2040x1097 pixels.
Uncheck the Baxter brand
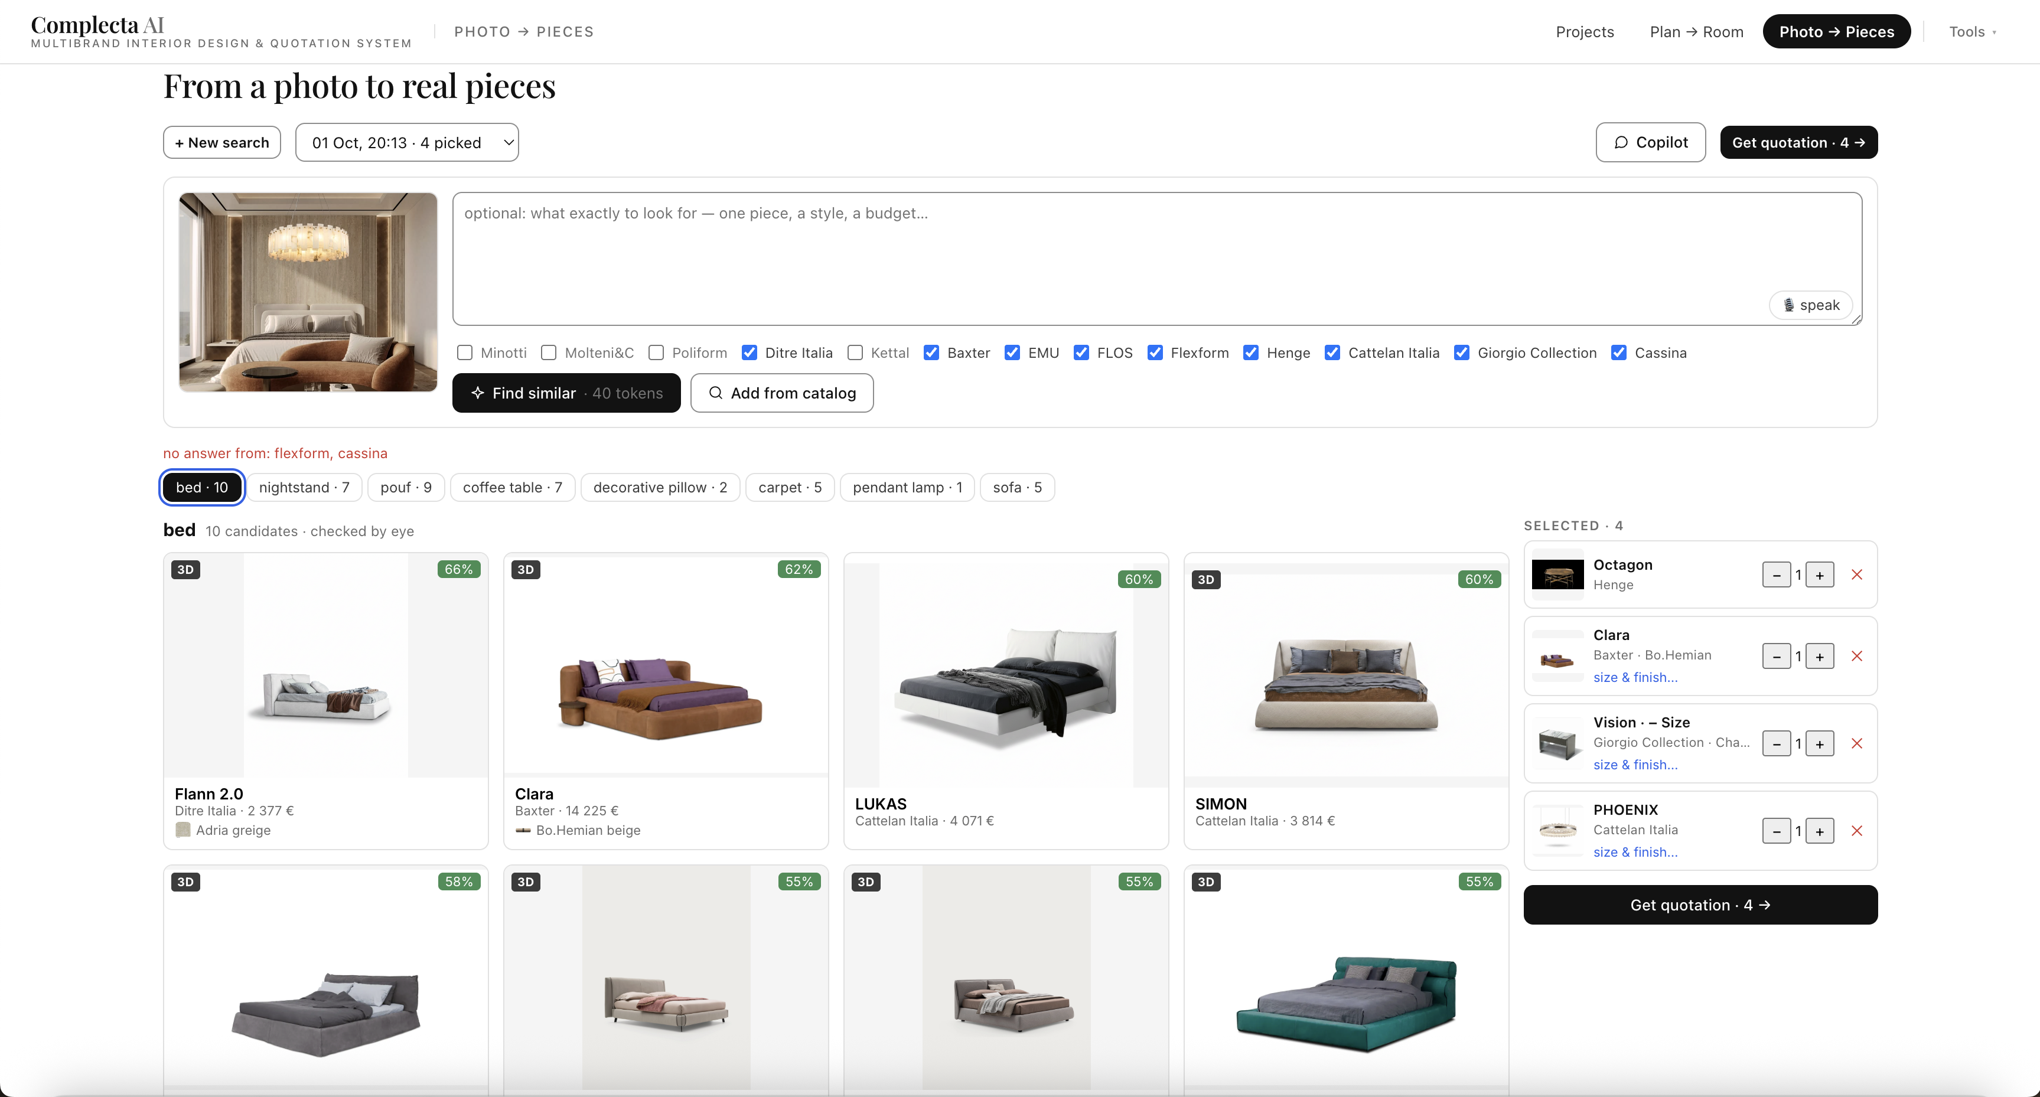tap(931, 353)
